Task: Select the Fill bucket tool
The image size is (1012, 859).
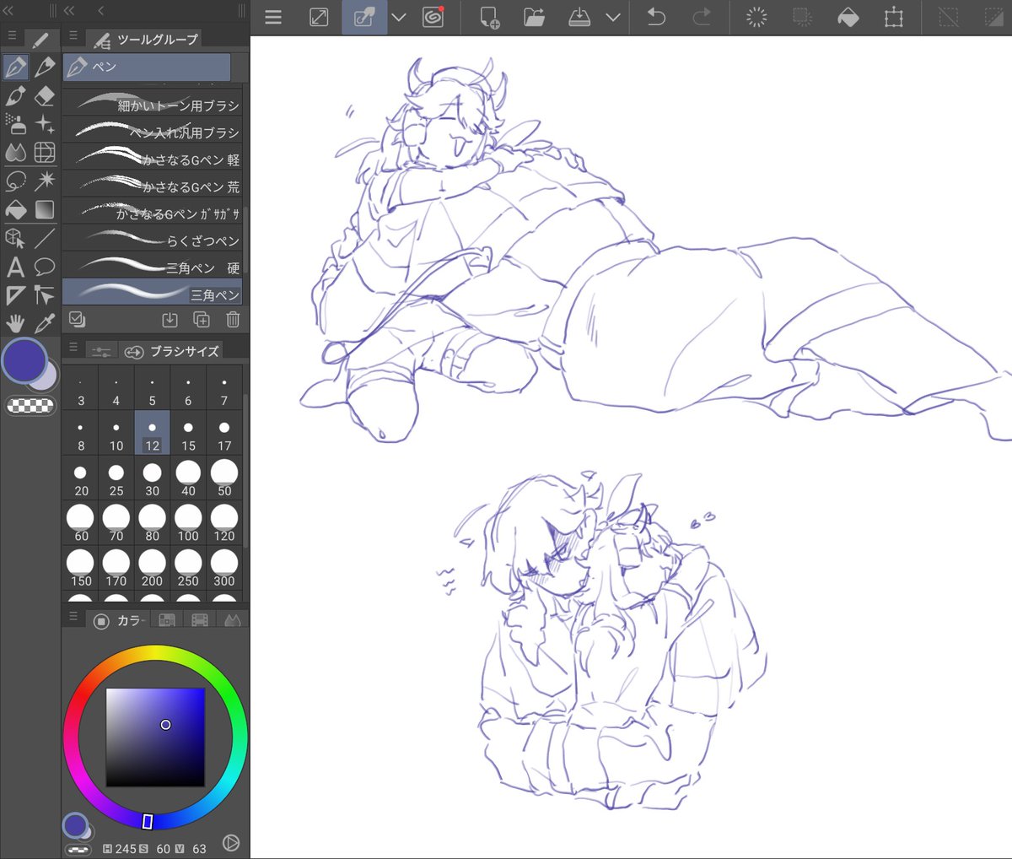Action: coord(15,209)
